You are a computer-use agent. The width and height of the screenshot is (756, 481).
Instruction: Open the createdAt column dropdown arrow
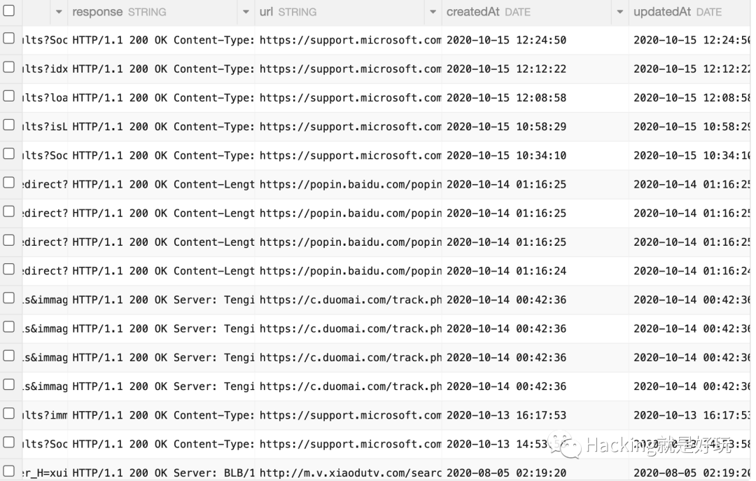coord(620,12)
